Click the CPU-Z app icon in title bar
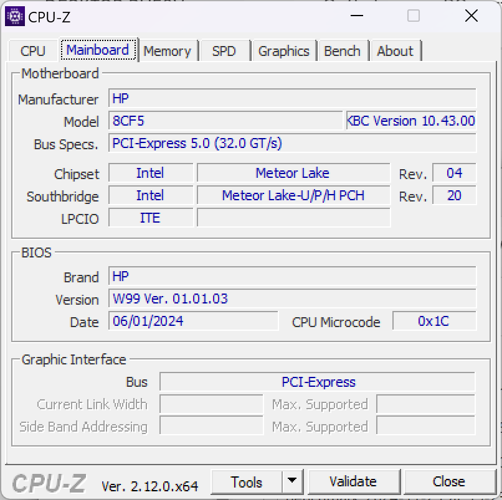This screenshot has width=502, height=500. pos(15,16)
